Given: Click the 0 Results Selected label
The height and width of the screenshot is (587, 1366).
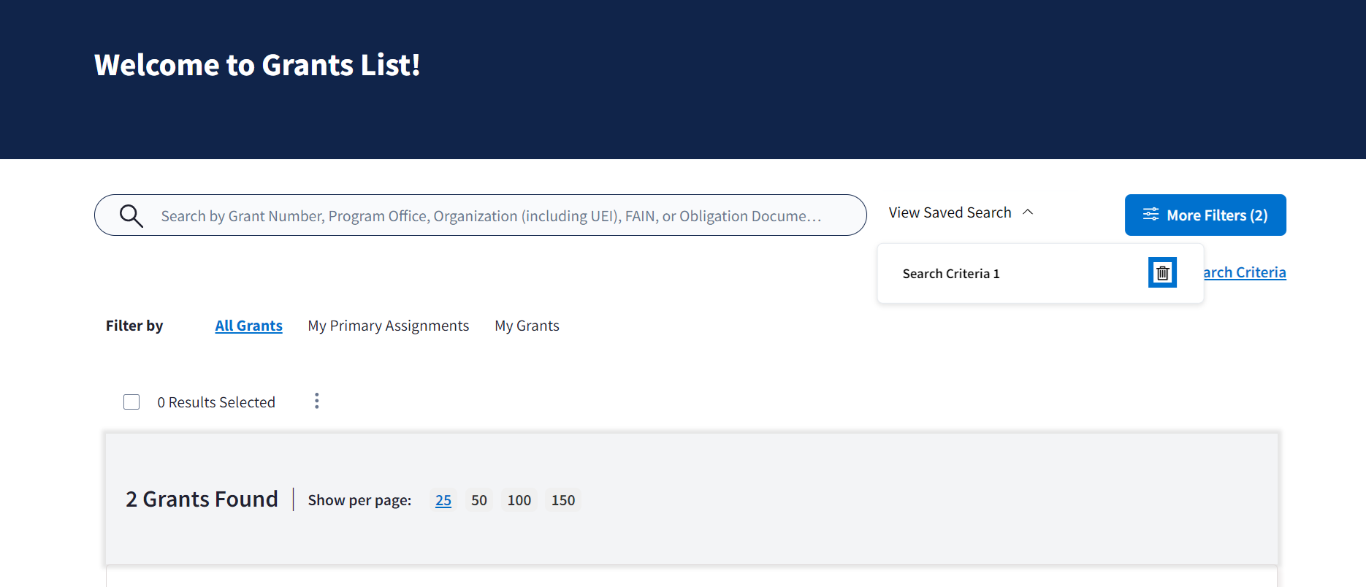Looking at the screenshot, I should pyautogui.click(x=216, y=402).
